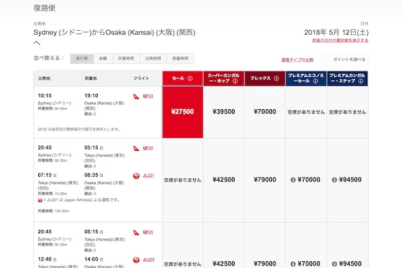Image resolution: width=402 pixels, height=268 pixels.
Task: Click total duration 所要時間: 12h 50m
Action: click(54, 211)
